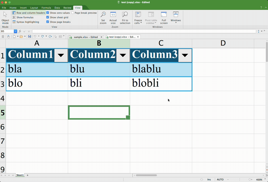Click the Refresh toolbar icon
The width and height of the screenshot is (268, 182).
50,37
